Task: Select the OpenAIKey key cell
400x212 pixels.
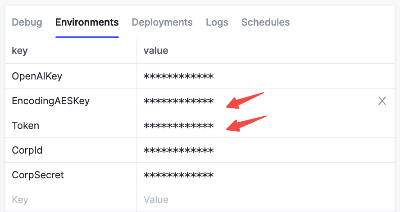Action: click(71, 76)
